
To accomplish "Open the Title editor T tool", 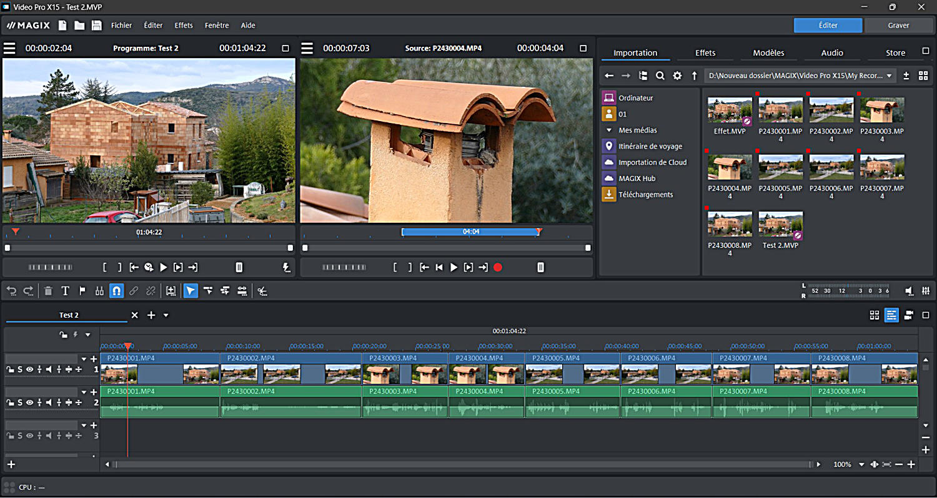I will [65, 291].
